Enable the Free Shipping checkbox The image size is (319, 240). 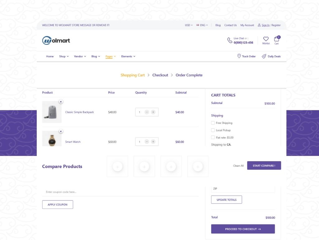click(x=213, y=123)
